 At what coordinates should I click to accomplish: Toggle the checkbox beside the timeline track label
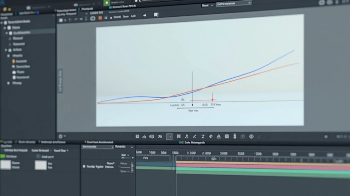coord(84,166)
